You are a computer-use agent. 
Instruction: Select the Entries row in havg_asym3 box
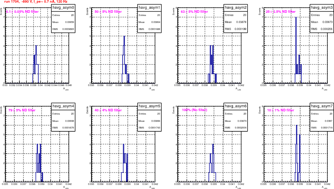click(322, 15)
